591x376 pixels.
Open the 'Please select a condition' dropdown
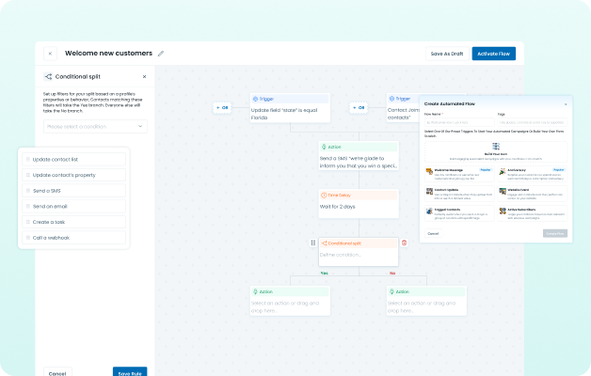94,126
